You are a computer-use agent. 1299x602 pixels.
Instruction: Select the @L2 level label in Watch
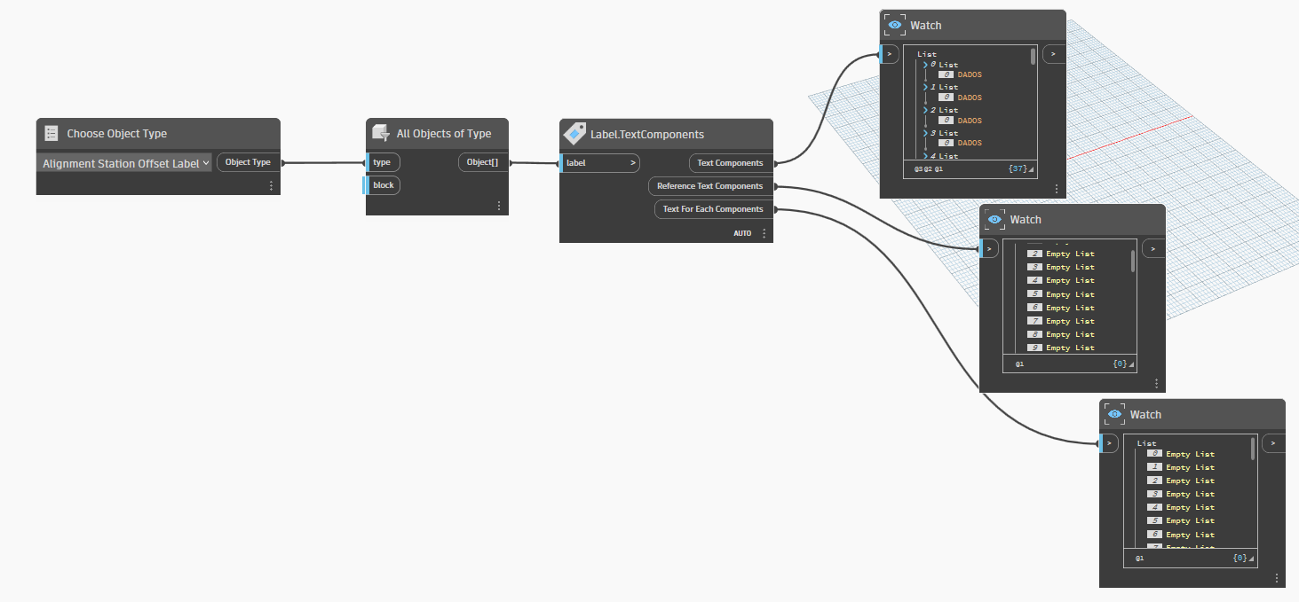click(x=928, y=168)
